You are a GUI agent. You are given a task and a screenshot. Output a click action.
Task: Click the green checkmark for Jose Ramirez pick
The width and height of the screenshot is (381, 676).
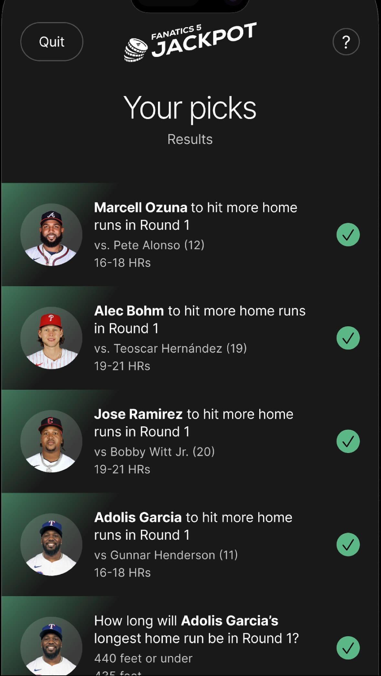pos(348,441)
